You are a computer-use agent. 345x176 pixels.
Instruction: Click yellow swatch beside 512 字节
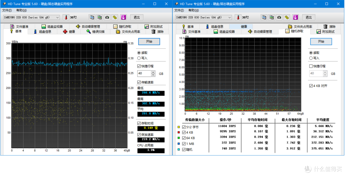coord(179,127)
